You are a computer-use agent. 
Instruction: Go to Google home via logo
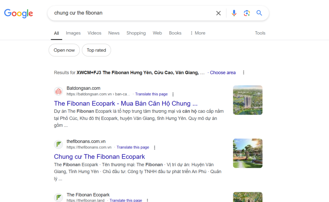tap(18, 13)
